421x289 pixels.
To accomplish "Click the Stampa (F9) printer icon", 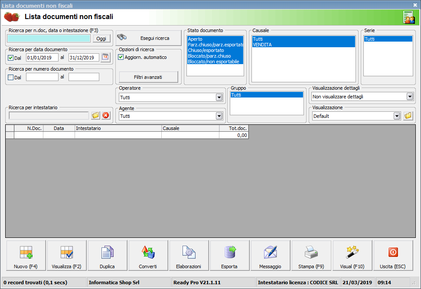I will point(311,252).
